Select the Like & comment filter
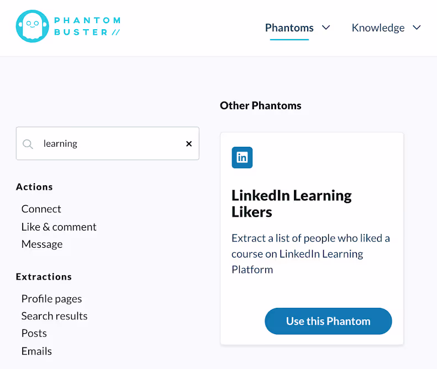 click(59, 227)
